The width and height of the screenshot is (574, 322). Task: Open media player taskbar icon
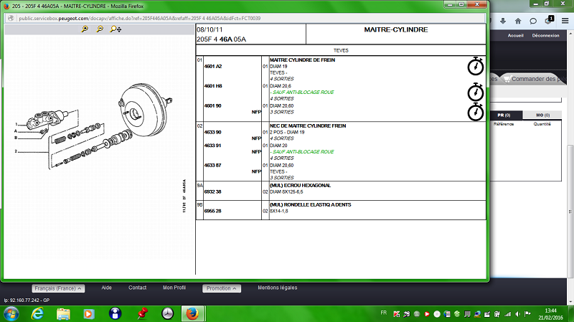coord(88,314)
